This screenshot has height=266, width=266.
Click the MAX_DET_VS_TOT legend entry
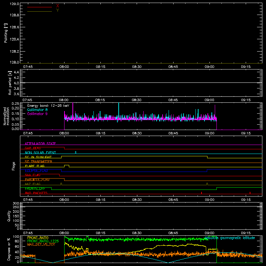(41, 244)
